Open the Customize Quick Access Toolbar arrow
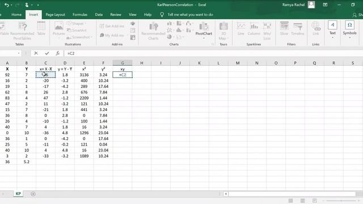This screenshot has width=363, height=204. (x=38, y=5)
